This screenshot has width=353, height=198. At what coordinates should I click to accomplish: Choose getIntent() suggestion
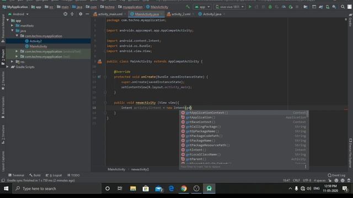click(x=243, y=150)
